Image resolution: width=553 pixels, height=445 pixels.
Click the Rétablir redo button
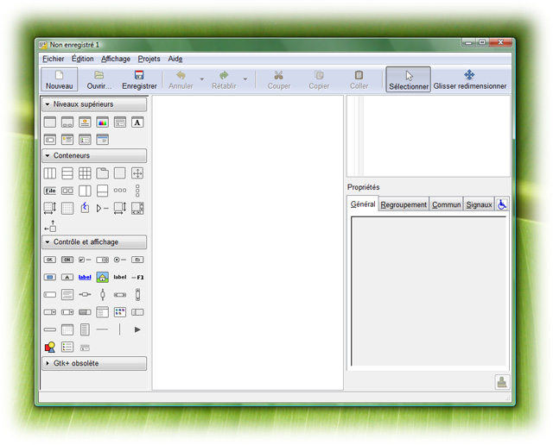pos(224,79)
